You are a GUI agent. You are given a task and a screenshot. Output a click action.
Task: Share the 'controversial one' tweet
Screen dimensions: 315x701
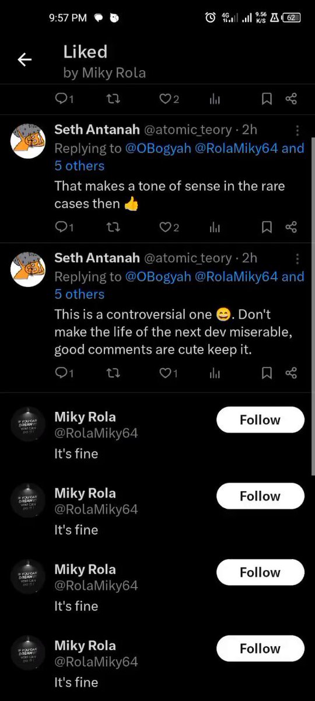pyautogui.click(x=292, y=373)
